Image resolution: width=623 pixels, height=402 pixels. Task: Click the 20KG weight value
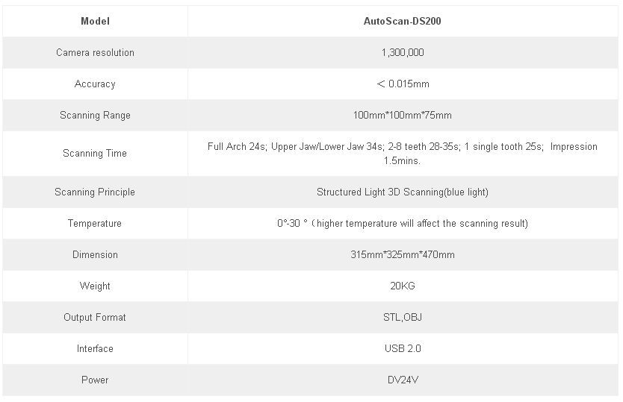point(402,286)
